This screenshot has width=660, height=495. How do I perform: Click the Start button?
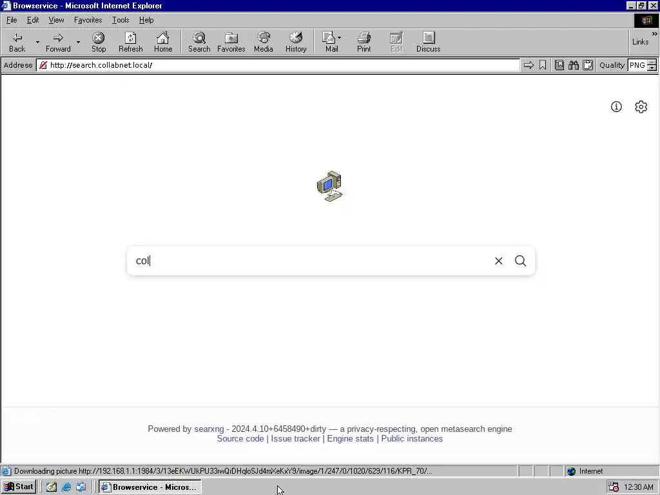[19, 487]
